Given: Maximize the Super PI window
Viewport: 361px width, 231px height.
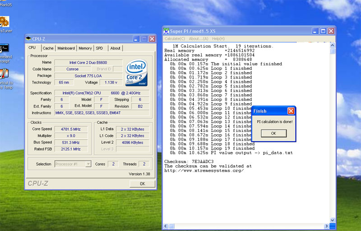Looking at the screenshot, I should (323, 31).
